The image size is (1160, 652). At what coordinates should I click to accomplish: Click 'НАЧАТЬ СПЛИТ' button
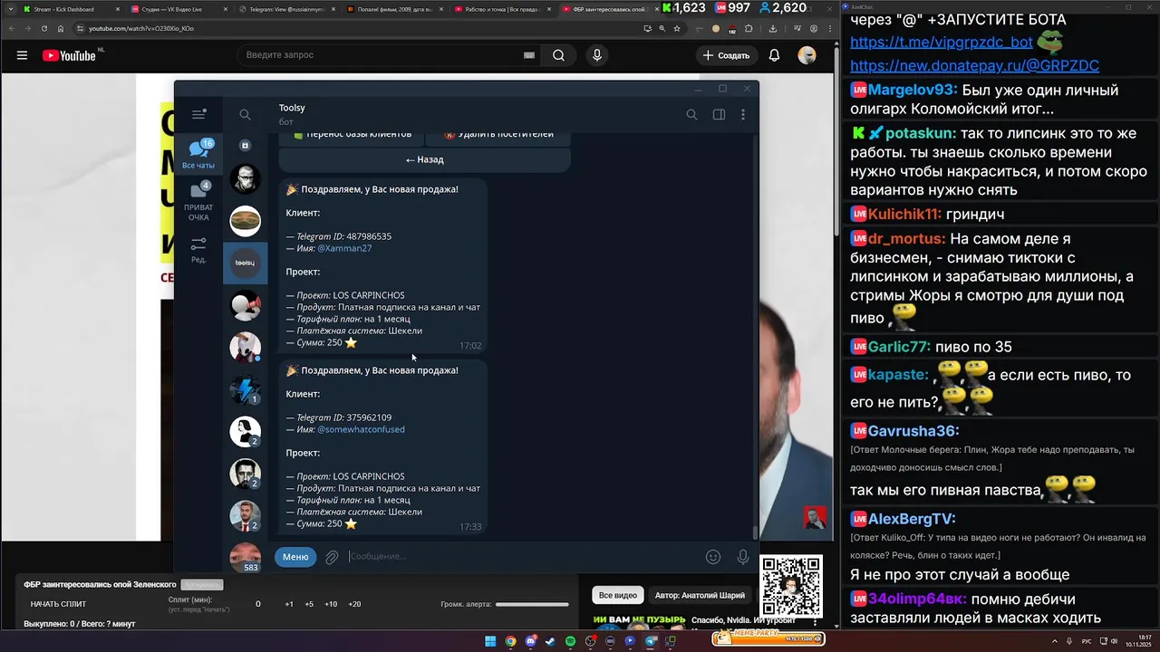point(58,604)
